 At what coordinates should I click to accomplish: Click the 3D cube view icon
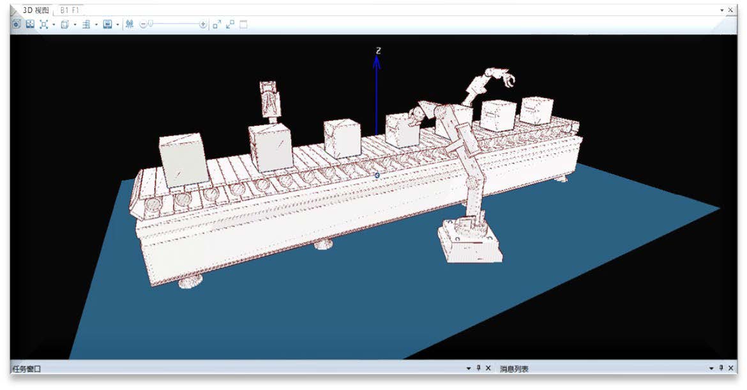[64, 24]
